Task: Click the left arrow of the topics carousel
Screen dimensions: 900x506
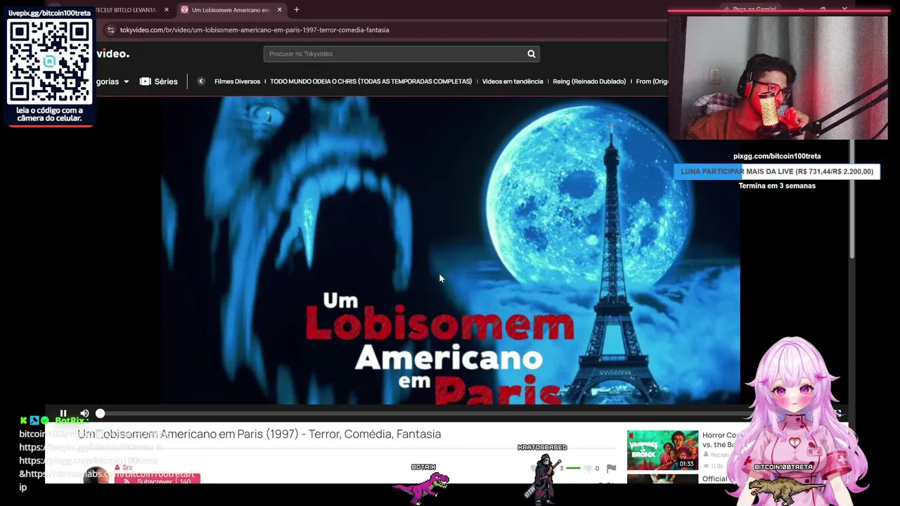Action: pos(201,82)
